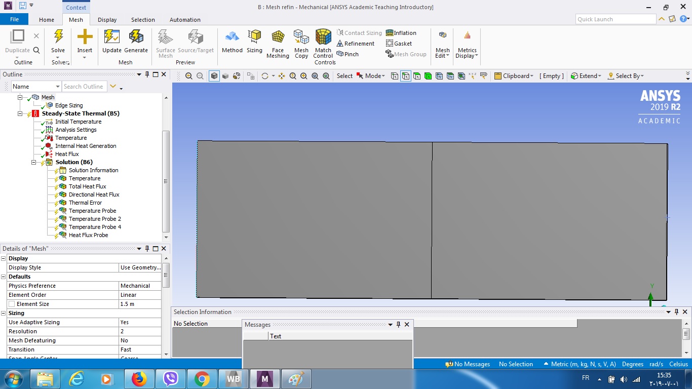Viewport: 692px width, 389px height.
Task: Click the Solve lightning icon in the ribbon
Action: (x=58, y=36)
